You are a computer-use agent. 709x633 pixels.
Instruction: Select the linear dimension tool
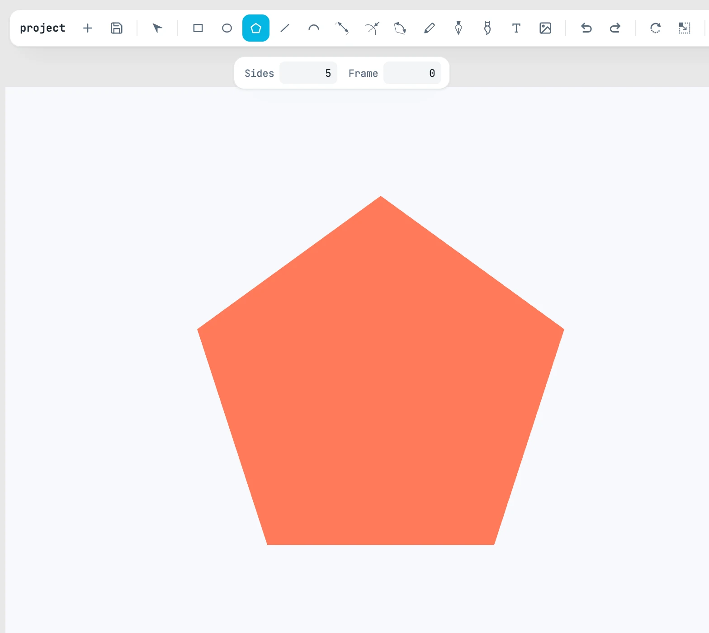point(342,28)
